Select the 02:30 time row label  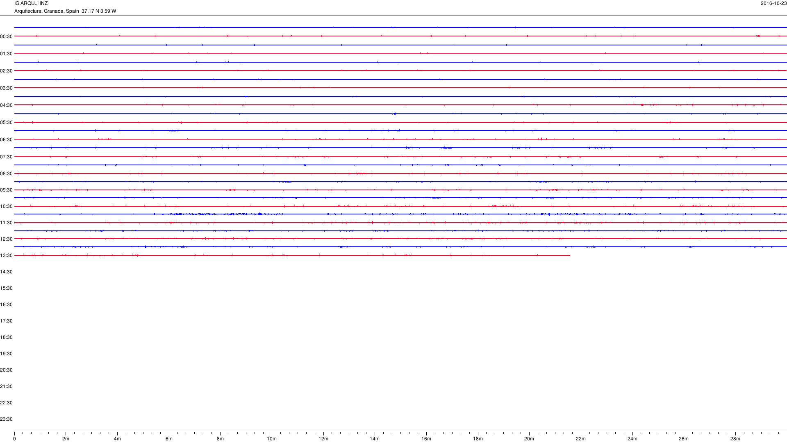tap(6, 71)
